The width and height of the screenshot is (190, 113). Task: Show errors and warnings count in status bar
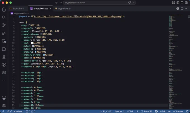pyautogui.click(x=30, y=111)
